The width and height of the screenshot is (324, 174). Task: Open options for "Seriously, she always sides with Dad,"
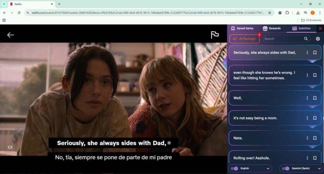click(x=307, y=52)
